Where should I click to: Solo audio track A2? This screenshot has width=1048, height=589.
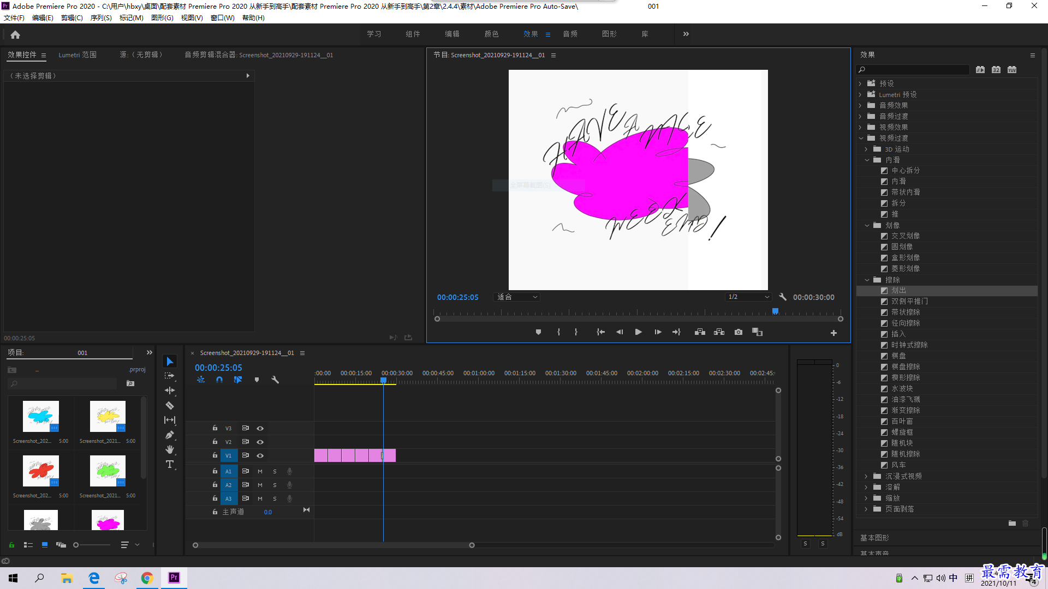(275, 485)
